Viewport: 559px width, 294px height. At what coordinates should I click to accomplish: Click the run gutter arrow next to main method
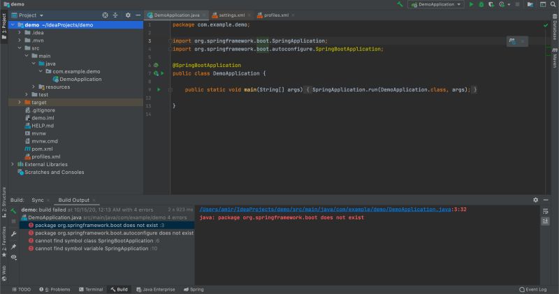coord(159,89)
